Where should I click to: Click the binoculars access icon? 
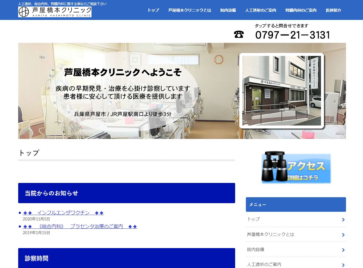276,168
